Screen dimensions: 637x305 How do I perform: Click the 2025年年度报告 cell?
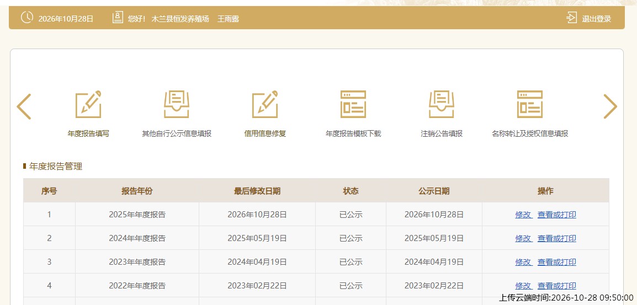coord(137,215)
